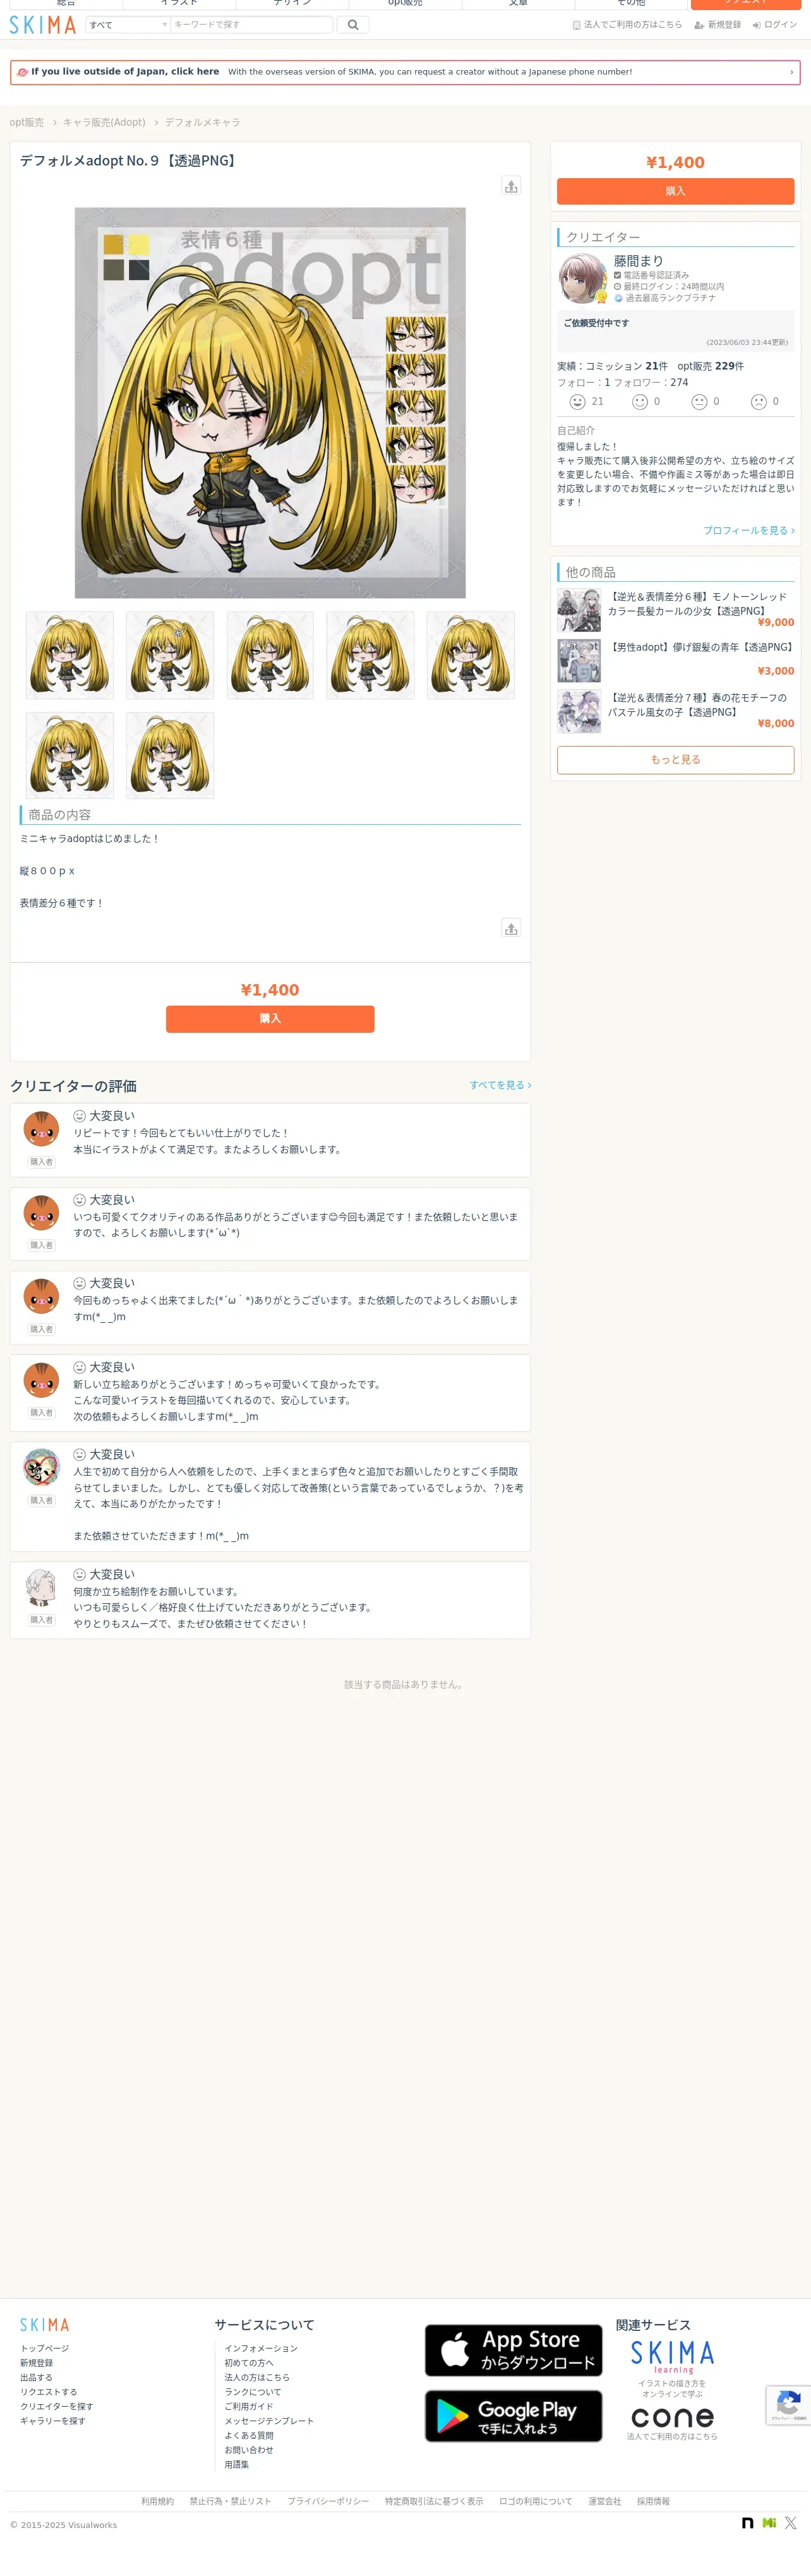811x2576 pixels.
Task: Open the ¥9,000 monotone-red girl listing
Action: click(x=676, y=610)
